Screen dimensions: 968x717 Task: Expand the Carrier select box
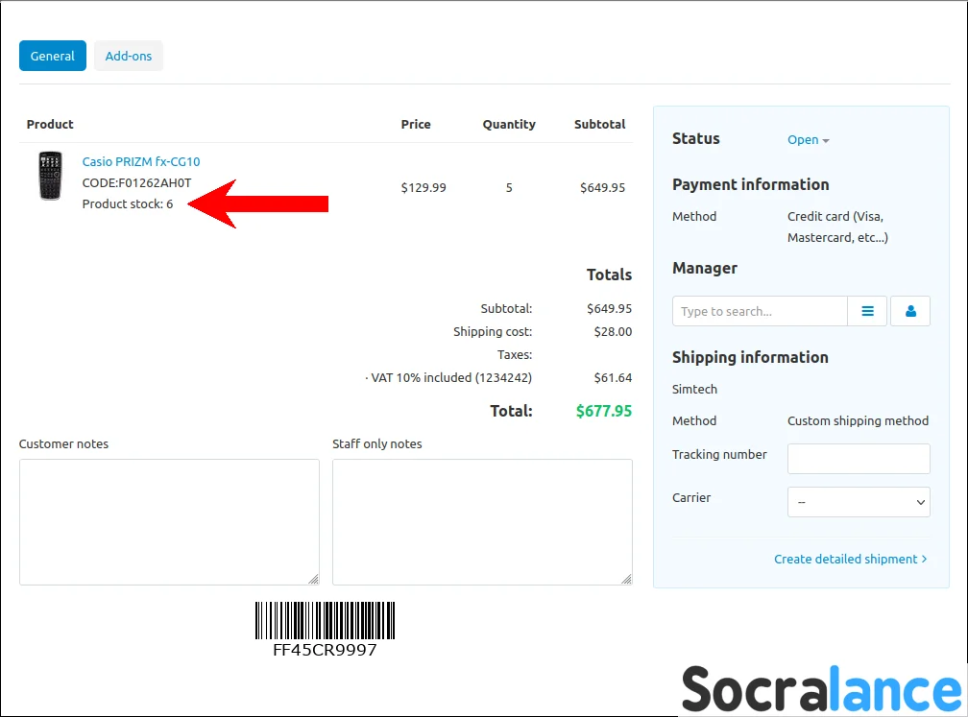click(x=859, y=502)
